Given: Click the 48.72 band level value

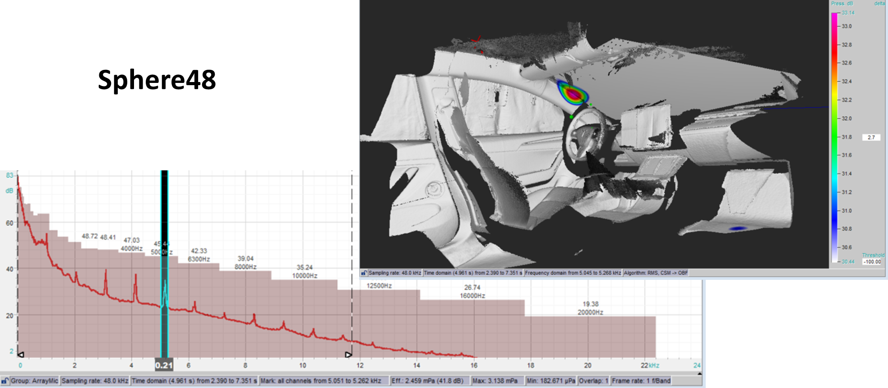Looking at the screenshot, I should click(x=90, y=236).
